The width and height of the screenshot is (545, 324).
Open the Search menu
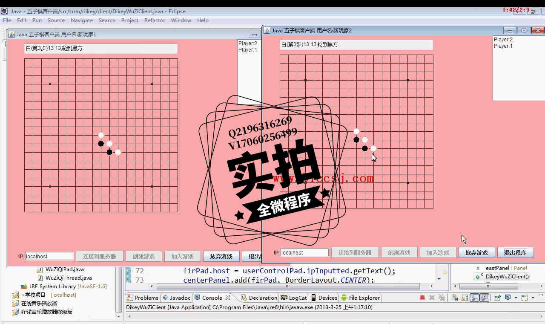coord(107,20)
